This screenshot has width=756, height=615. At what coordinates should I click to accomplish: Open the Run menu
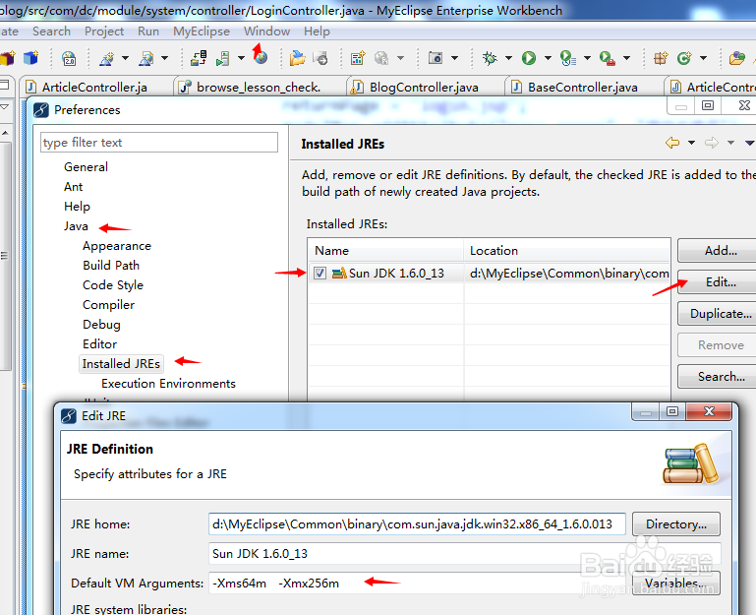148,31
